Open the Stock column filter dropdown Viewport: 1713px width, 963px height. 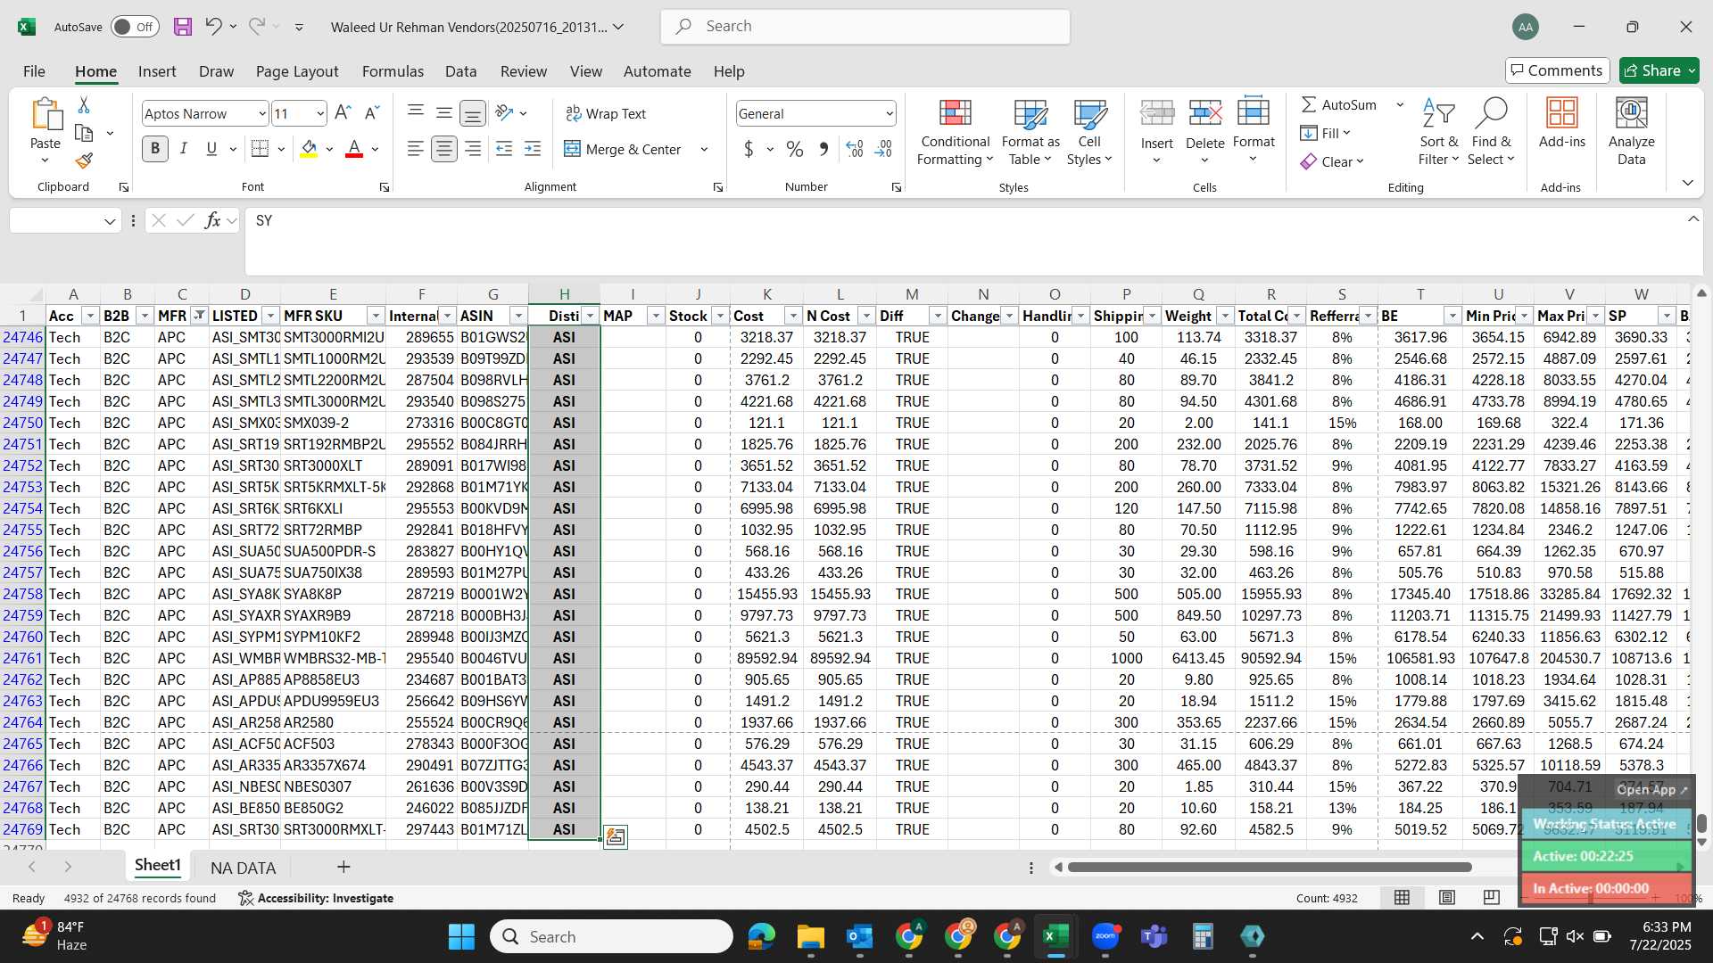click(720, 316)
